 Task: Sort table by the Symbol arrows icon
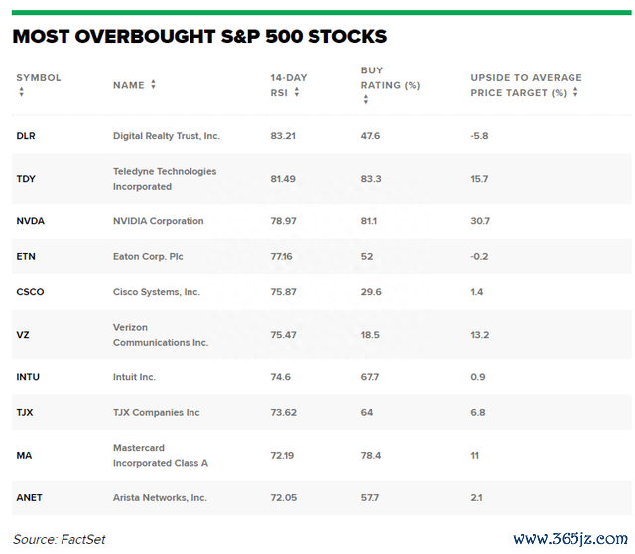pos(22,92)
